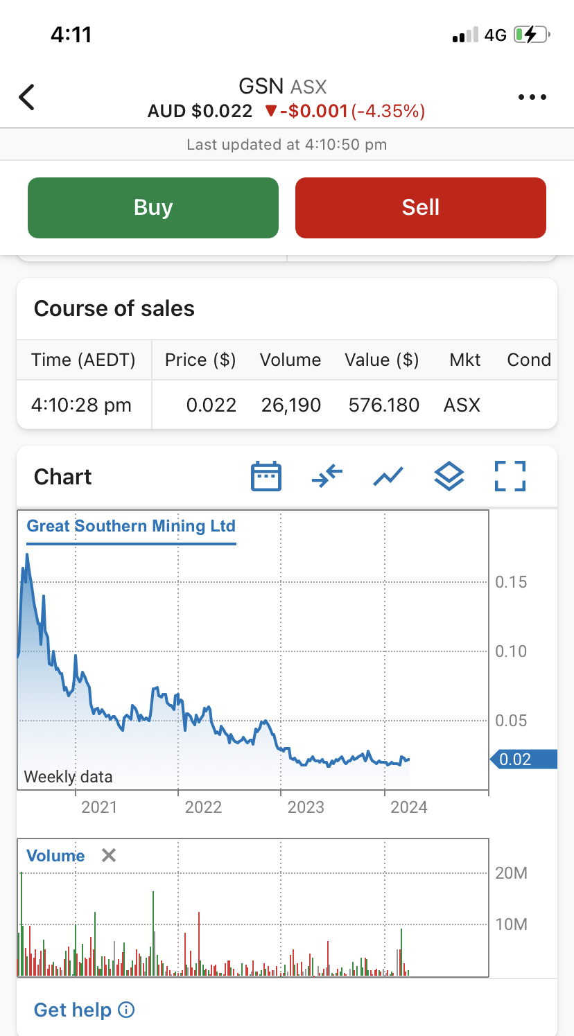Viewport: 574px width, 1036px height.
Task: Tap the Time (AEDT) column header
Action: [83, 360]
